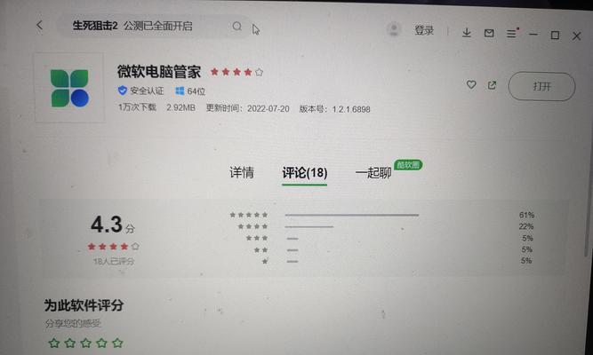This screenshot has width=593, height=355.
Task: Open the messages envelope icon
Action: point(489,33)
